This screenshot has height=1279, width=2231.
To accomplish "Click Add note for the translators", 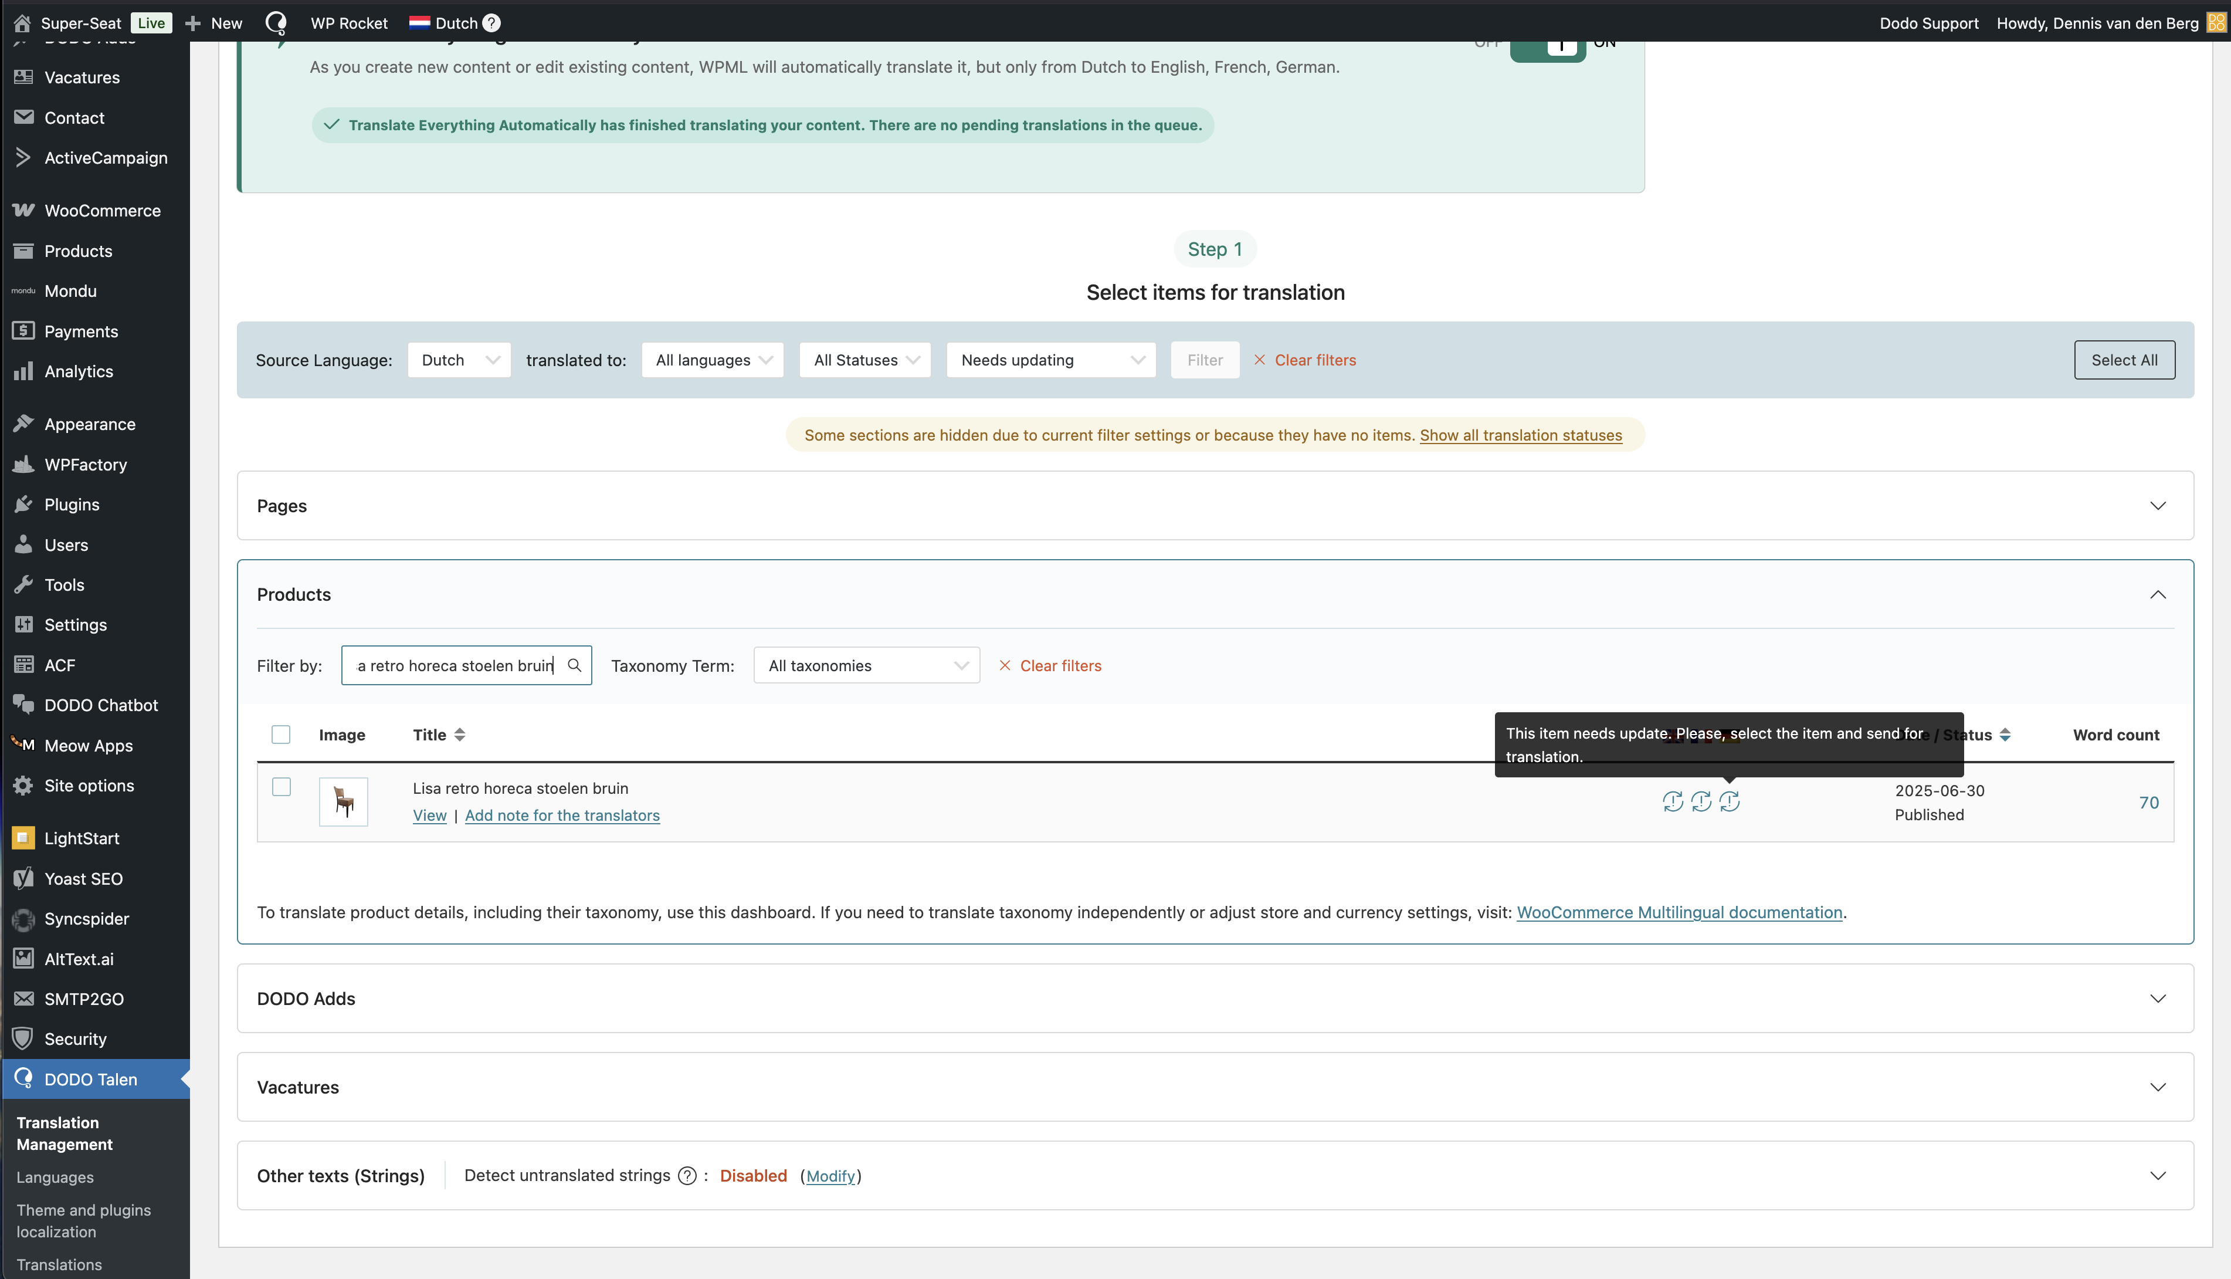I will (562, 815).
